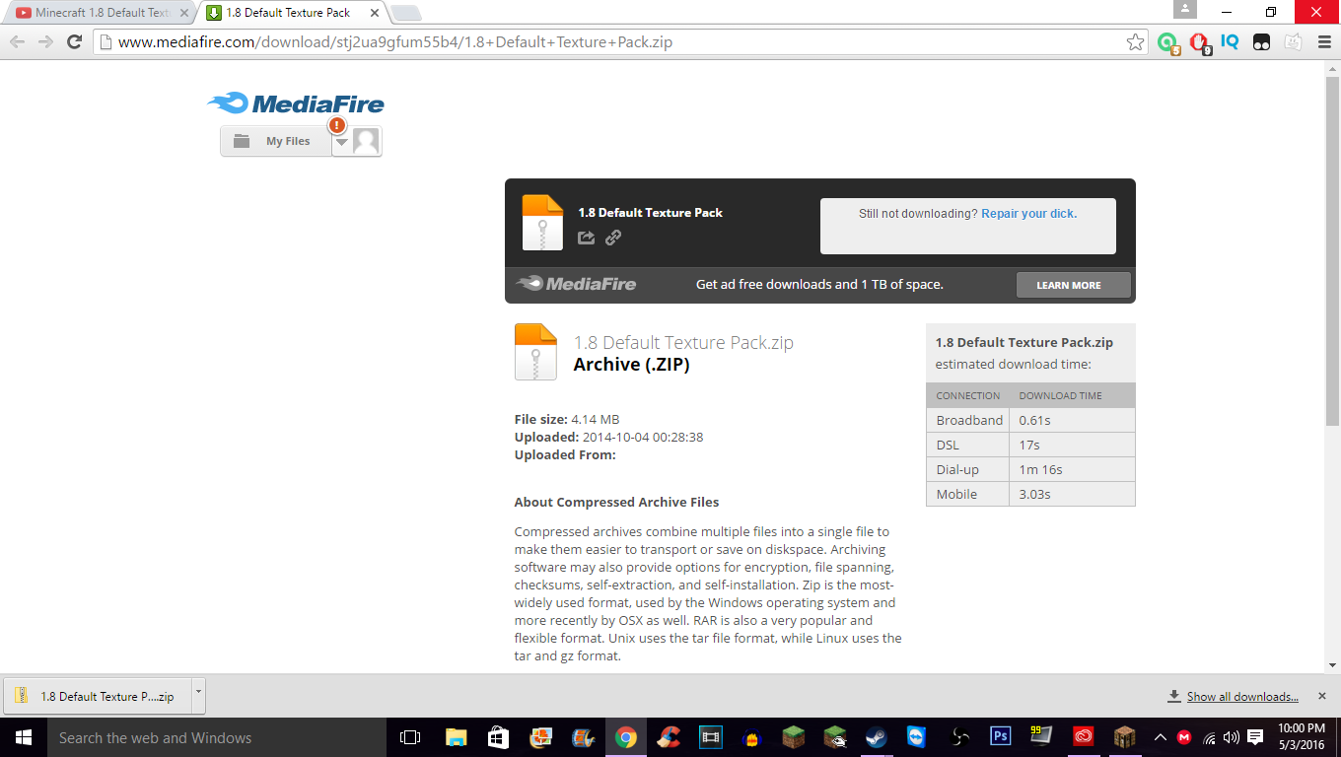Viewport: 1341px width, 757px height.
Task: Click the large zip file icon beside Archive (.ZIP)
Action: pyautogui.click(x=535, y=352)
